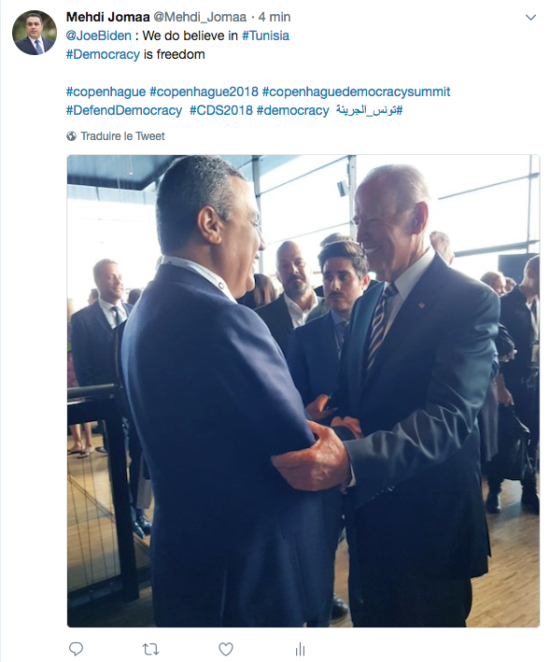Open the Arabic hashtag link
This screenshot has height=662, width=550.
pos(370,110)
